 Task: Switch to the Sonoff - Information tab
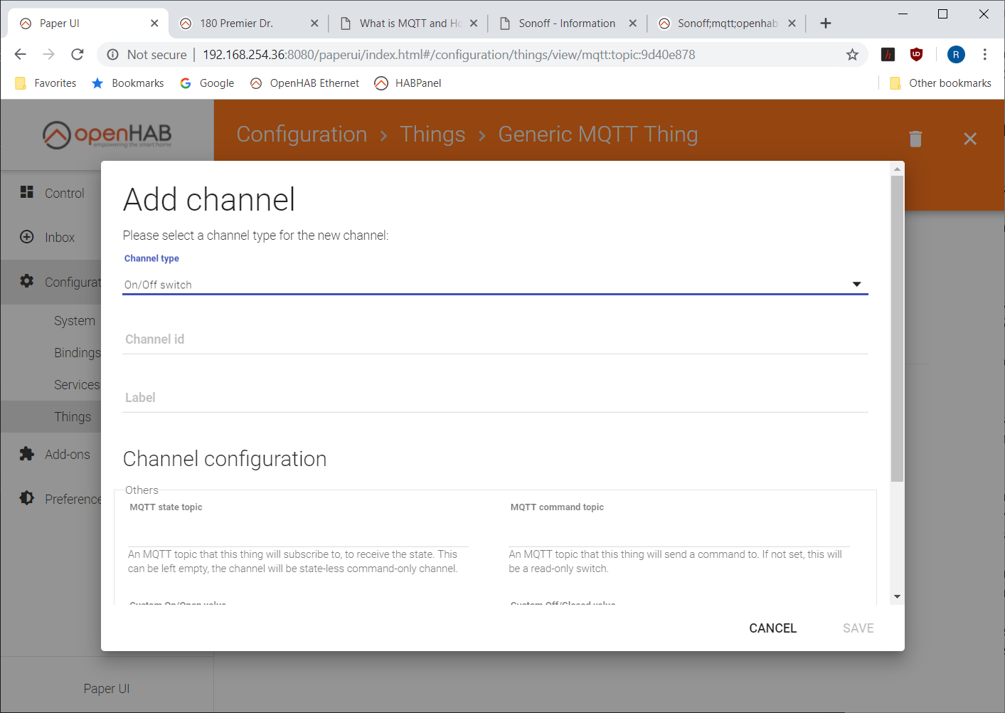[x=567, y=23]
